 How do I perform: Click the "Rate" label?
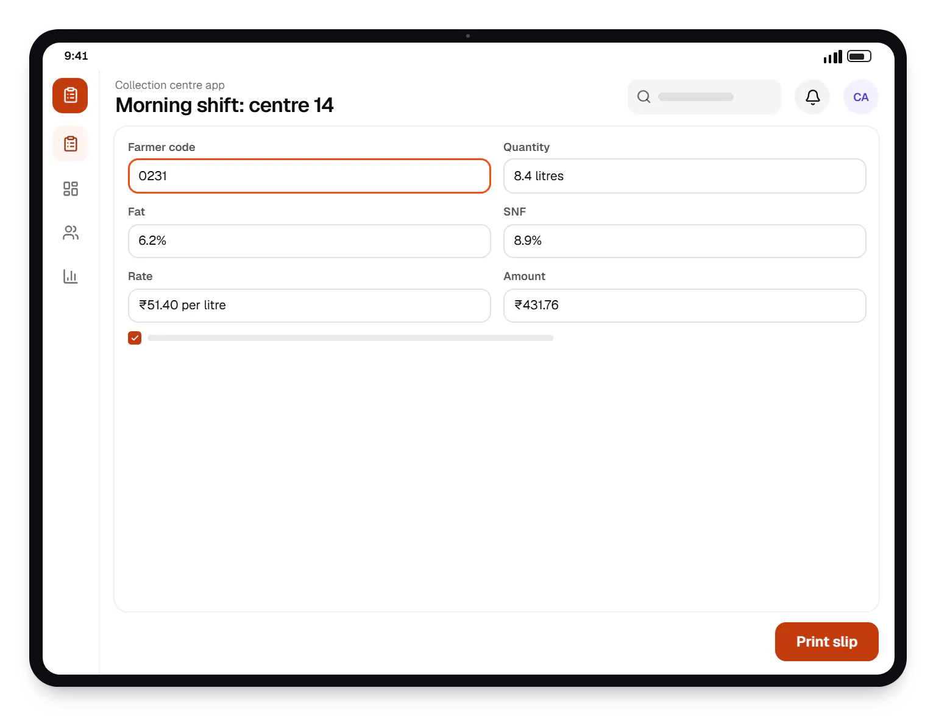(140, 276)
